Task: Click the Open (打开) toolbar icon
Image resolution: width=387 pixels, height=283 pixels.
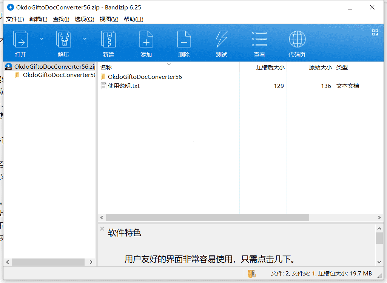Action: click(x=20, y=39)
